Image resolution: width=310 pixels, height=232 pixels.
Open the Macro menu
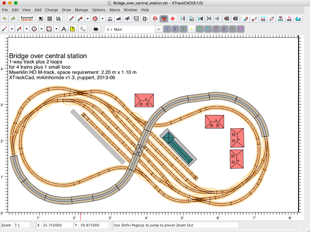pyautogui.click(x=114, y=10)
